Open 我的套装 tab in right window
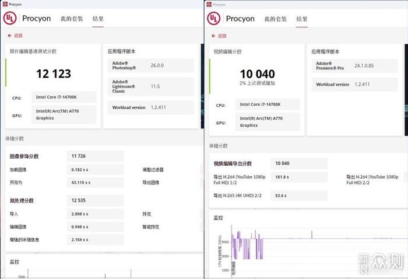Viewport: 408px width, 279px height. (276, 19)
